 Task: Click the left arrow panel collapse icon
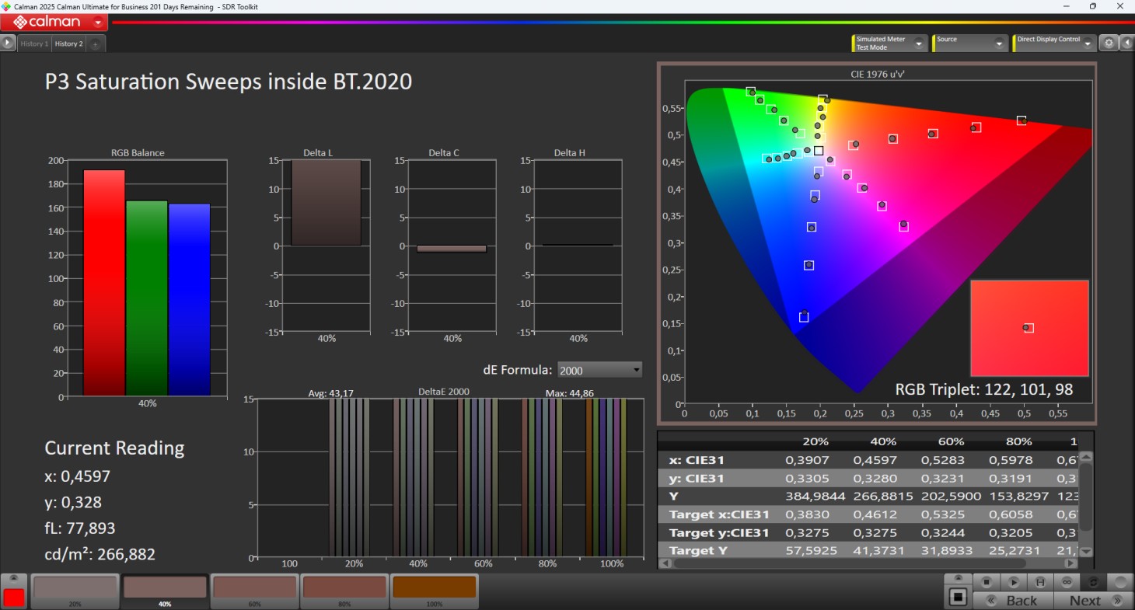pyautogui.click(x=1126, y=44)
